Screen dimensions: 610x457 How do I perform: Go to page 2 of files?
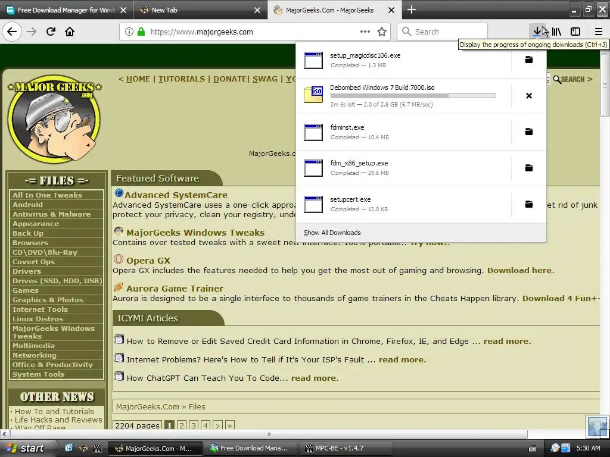coord(182,425)
